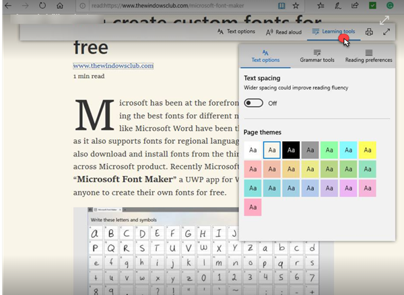The width and height of the screenshot is (404, 295).
Task: Exit reading view via the book icon
Action: (x=281, y=5)
